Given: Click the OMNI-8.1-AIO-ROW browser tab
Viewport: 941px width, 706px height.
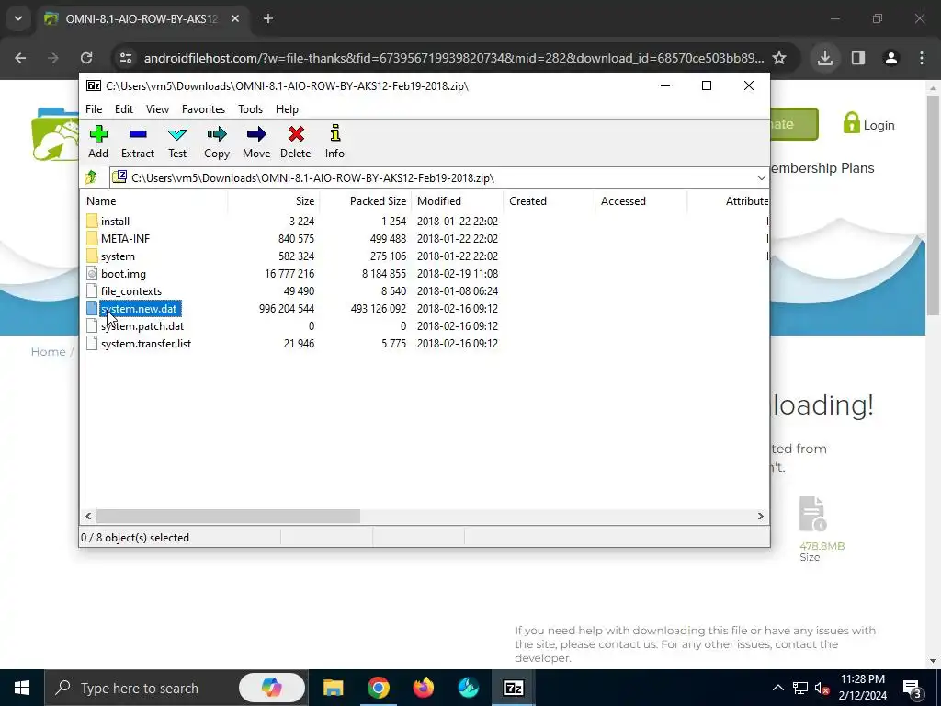Looking at the screenshot, I should (141, 18).
